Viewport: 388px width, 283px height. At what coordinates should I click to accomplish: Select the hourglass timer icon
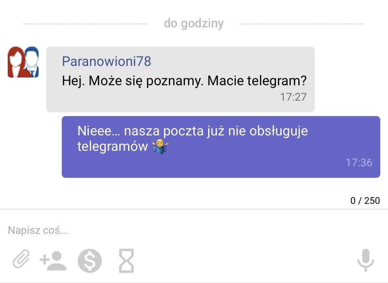coord(127,261)
